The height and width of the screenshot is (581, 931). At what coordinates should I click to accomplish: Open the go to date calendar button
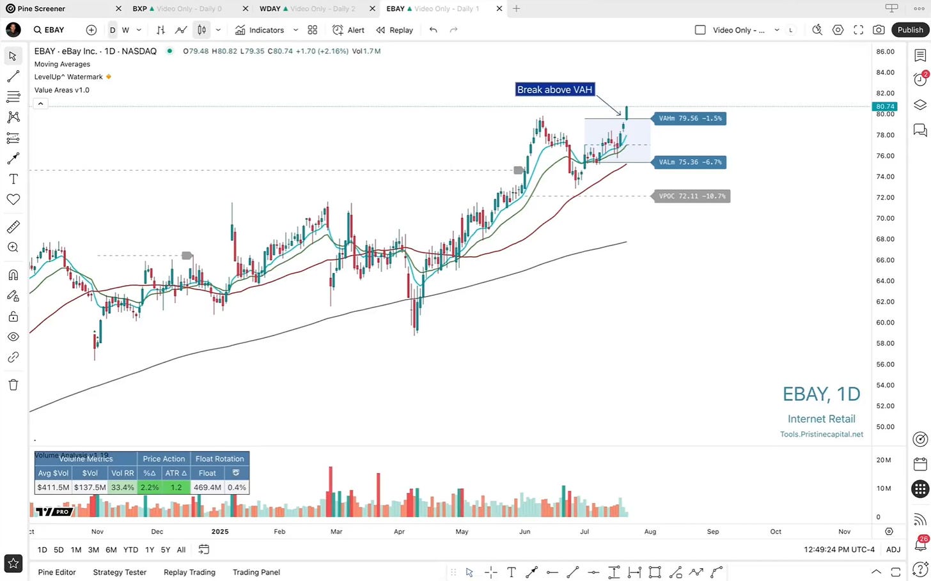pos(204,550)
